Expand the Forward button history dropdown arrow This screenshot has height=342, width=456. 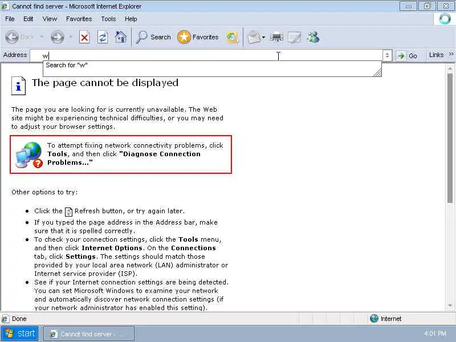pos(71,37)
